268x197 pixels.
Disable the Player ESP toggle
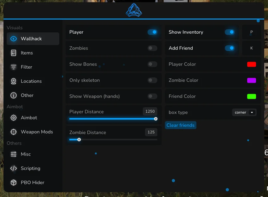click(x=152, y=32)
